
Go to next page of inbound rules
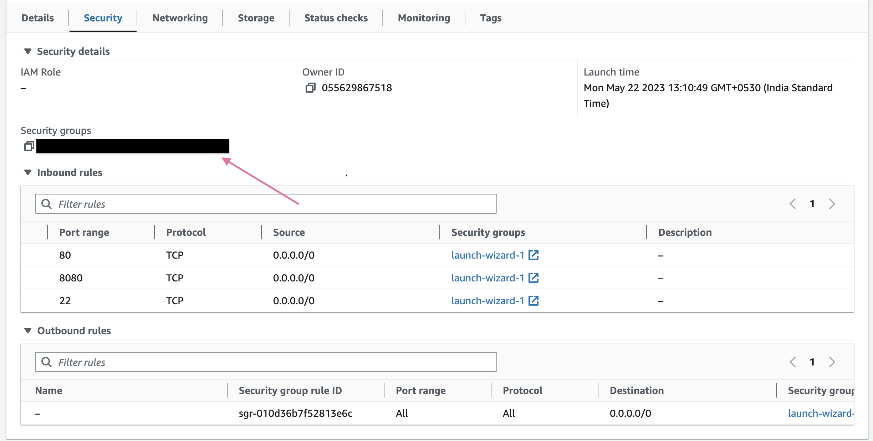832,204
